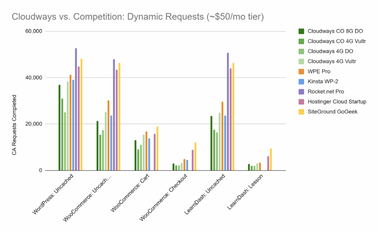Click the purple Rocket.net Pro legend swatch
Screen dimensions: 378x233
pyautogui.click(x=301, y=91)
